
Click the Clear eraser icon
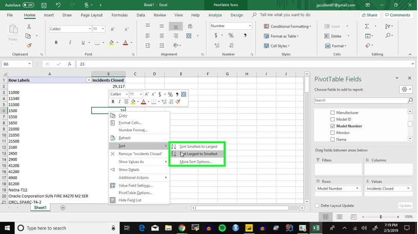point(368,46)
